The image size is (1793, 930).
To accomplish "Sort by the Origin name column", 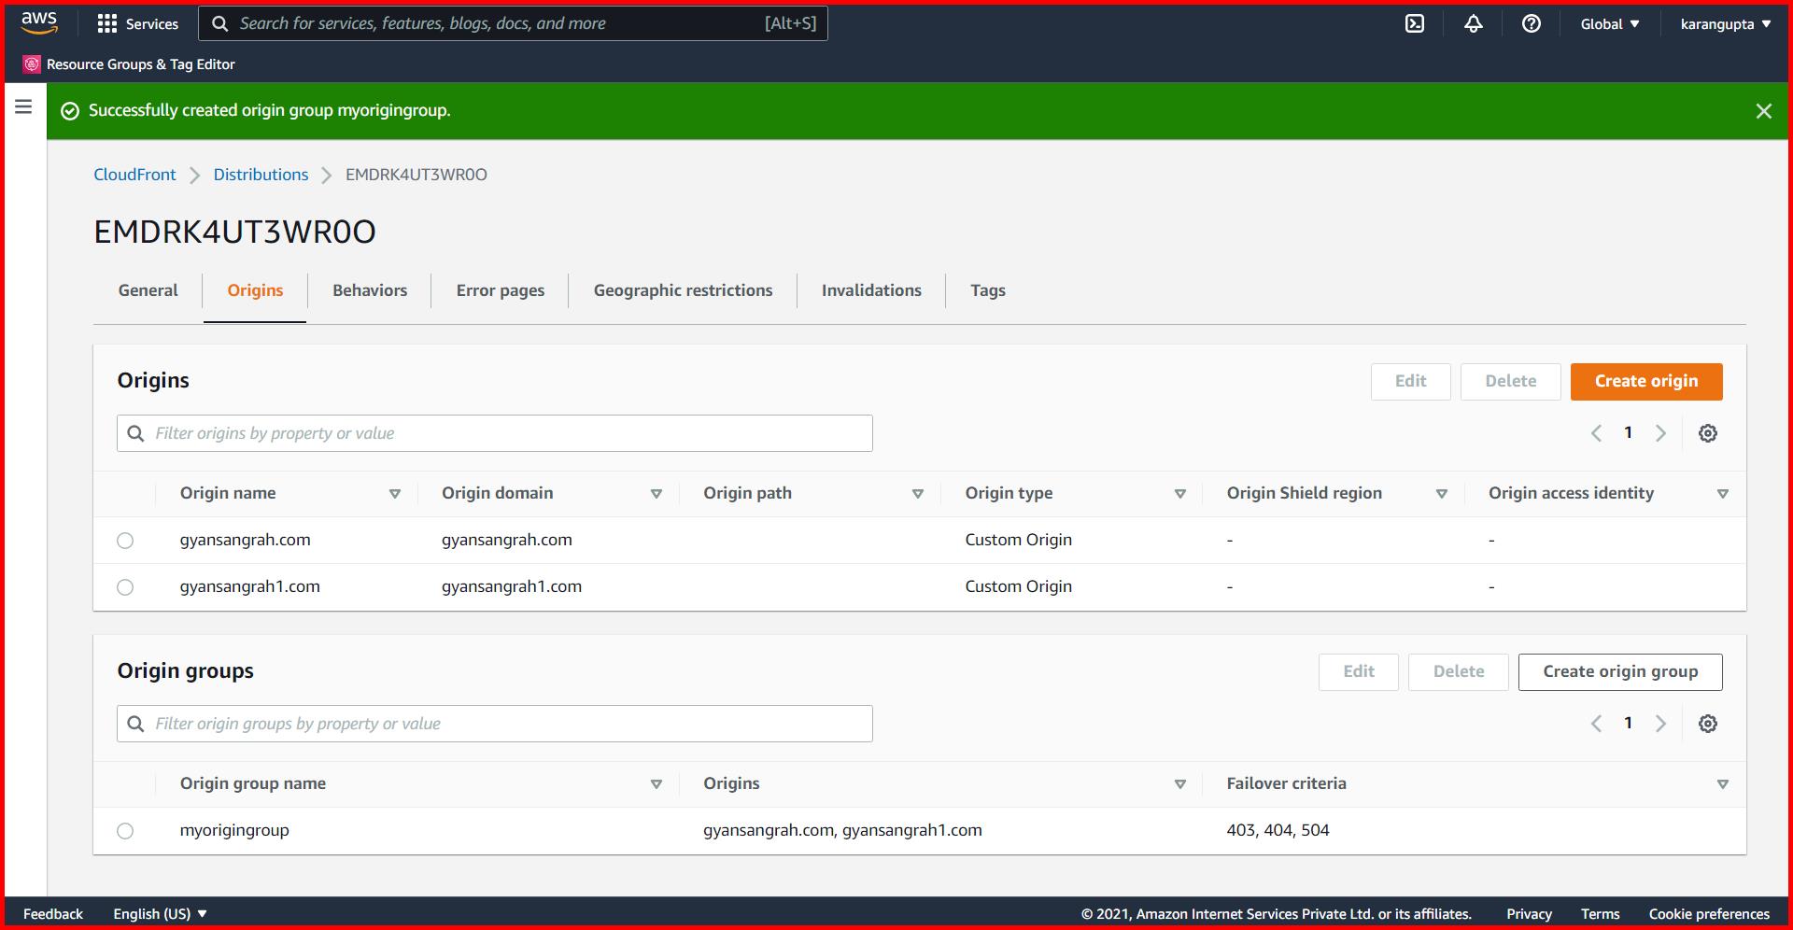I will [395, 493].
